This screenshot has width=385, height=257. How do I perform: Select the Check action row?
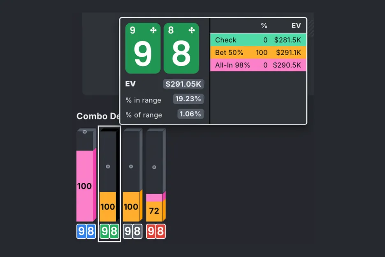258,40
